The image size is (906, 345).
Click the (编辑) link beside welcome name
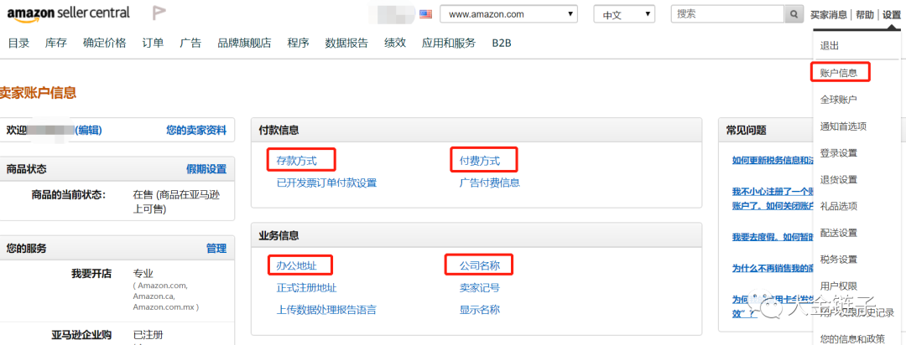coord(88,131)
